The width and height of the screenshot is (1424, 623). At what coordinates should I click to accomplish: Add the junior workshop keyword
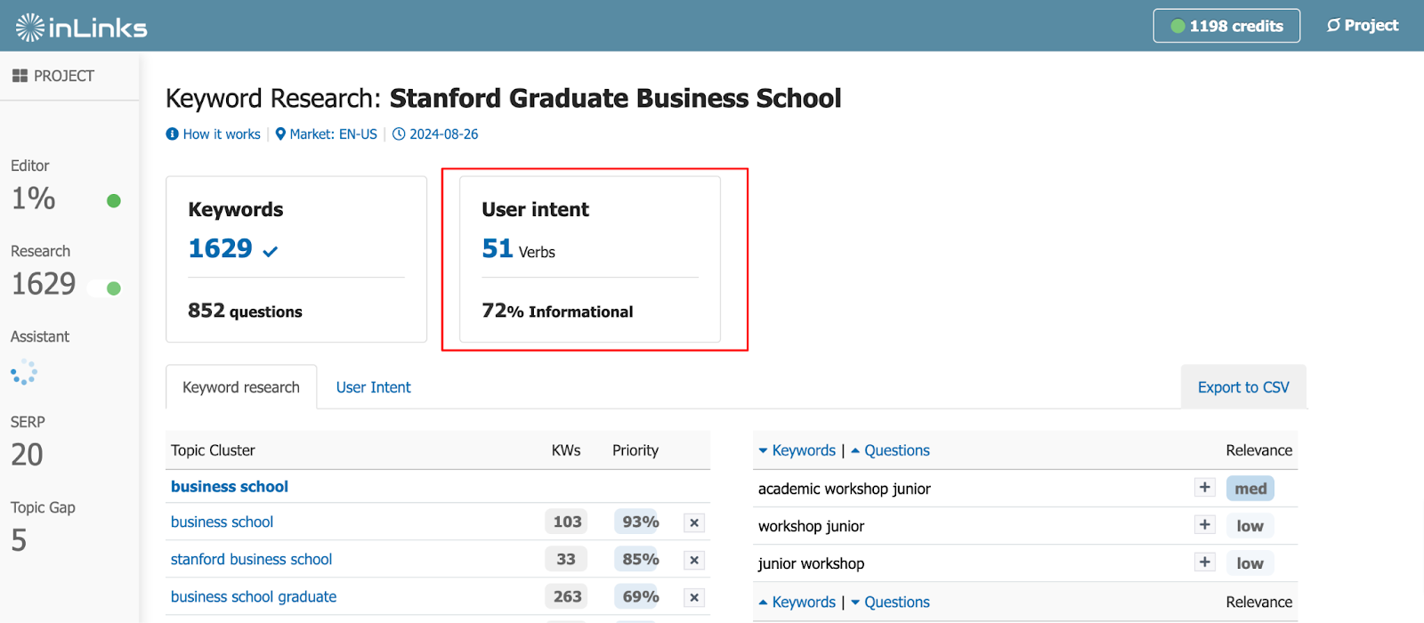click(x=1205, y=562)
